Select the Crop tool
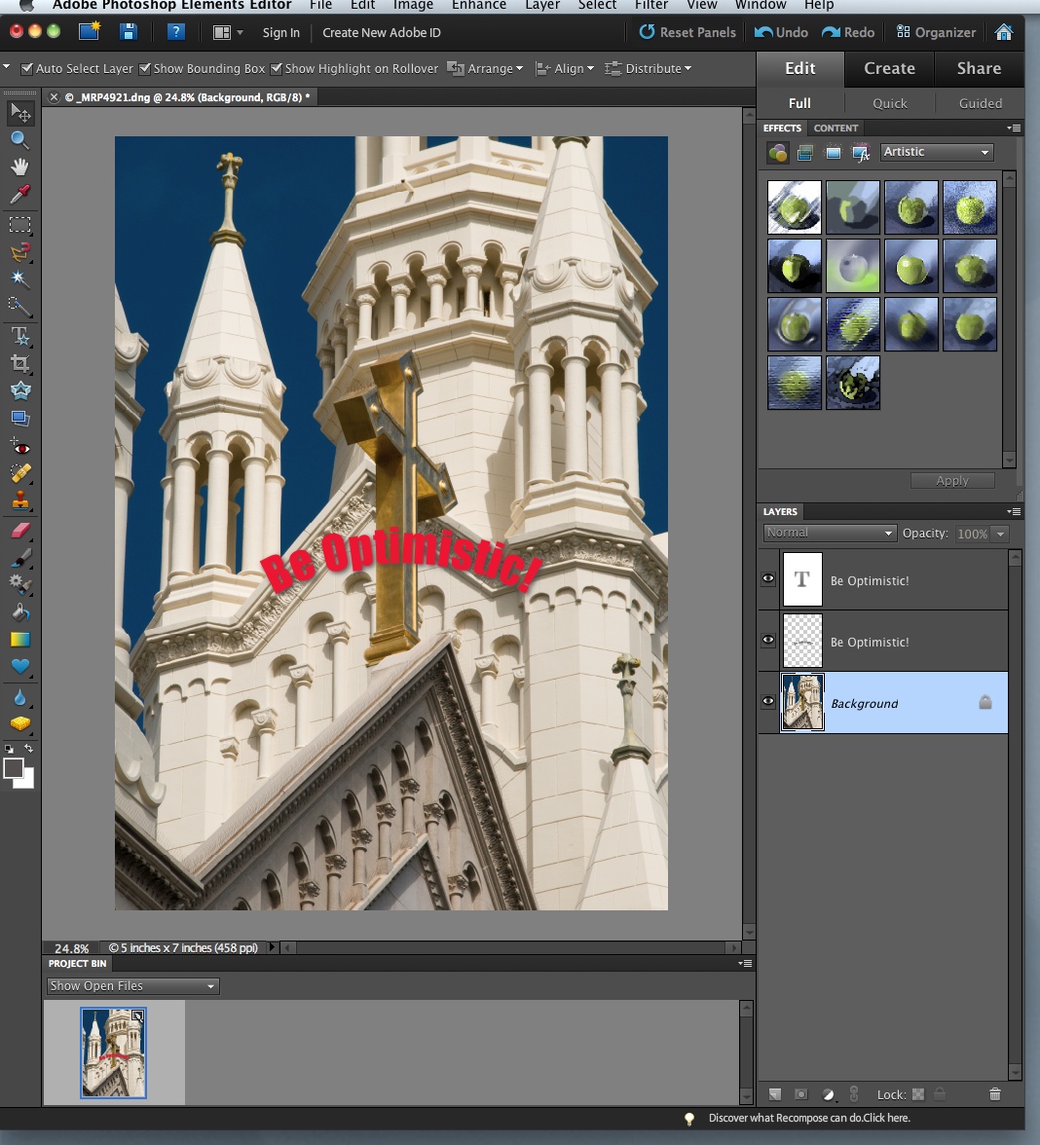Image resolution: width=1040 pixels, height=1145 pixels. click(x=19, y=363)
